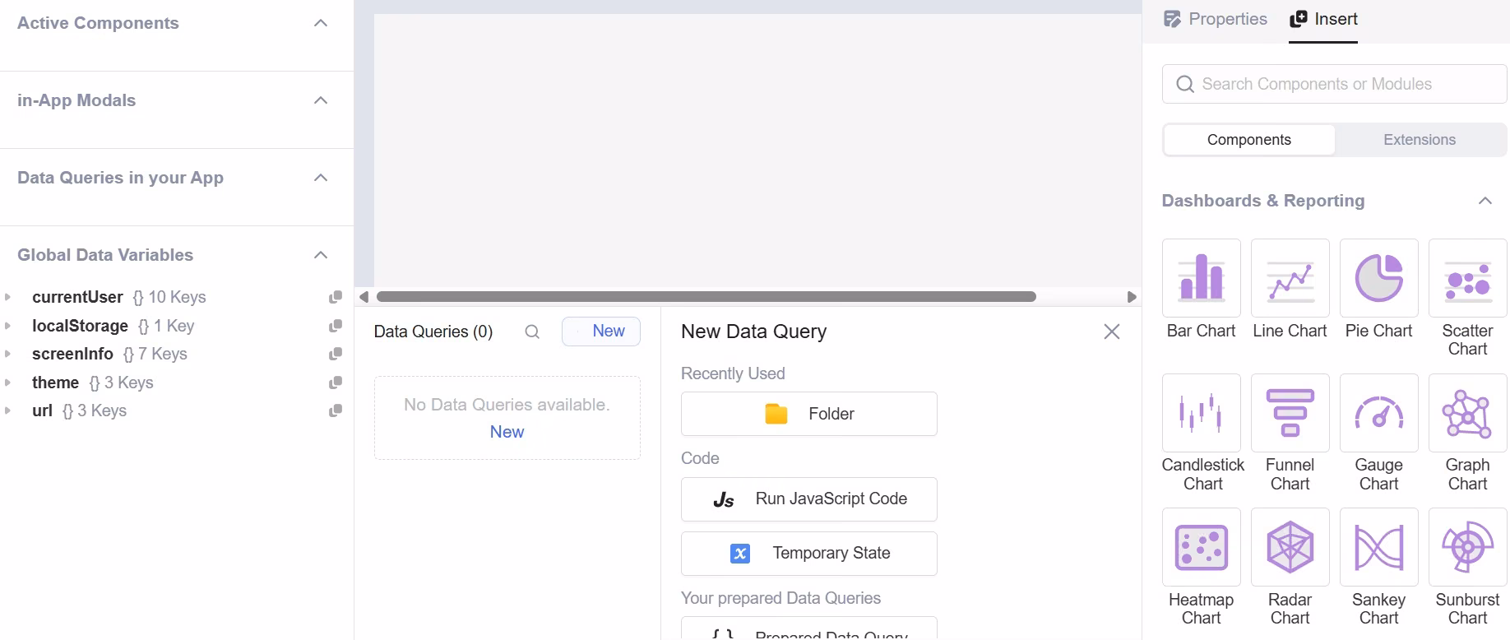Insert a Scatter Chart component
This screenshot has width=1510, height=640.
click(x=1467, y=278)
